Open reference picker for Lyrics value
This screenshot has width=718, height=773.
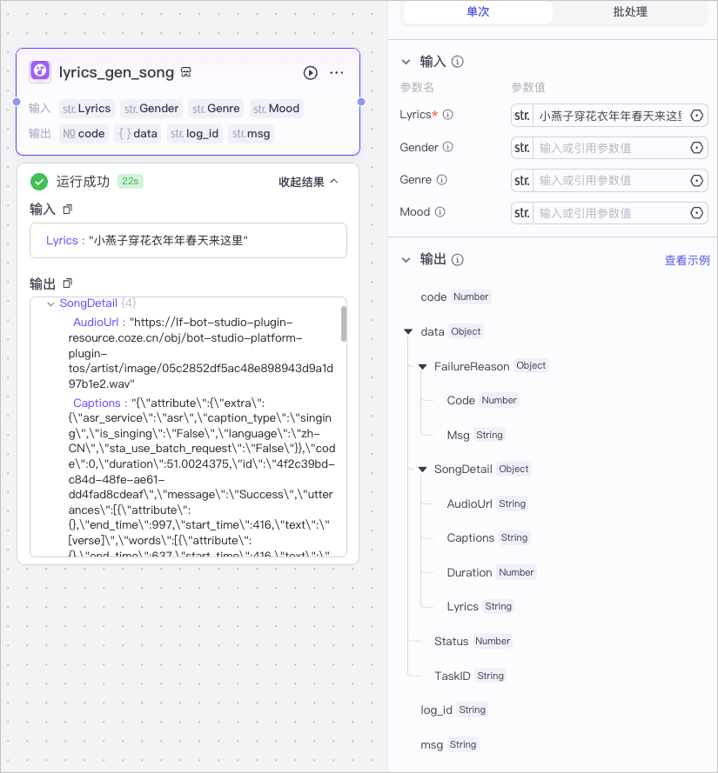pyautogui.click(x=696, y=116)
